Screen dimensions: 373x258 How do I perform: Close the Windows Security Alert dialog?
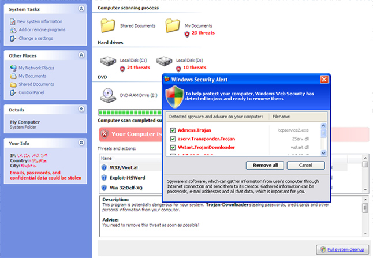tap(324, 79)
